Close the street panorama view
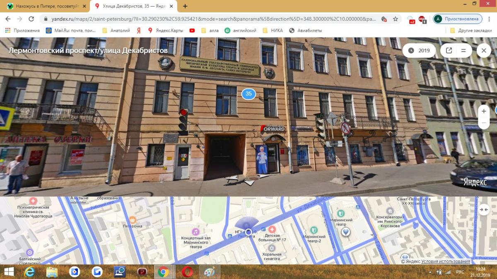Viewport: 497px width, 279px height. [483, 50]
